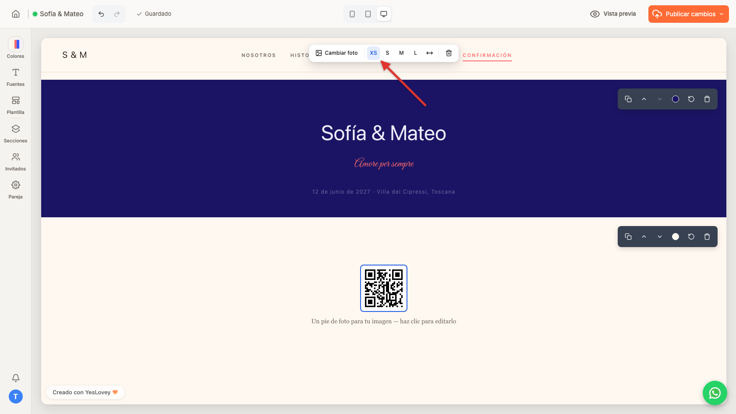Change hero section background color swatch
736x414 pixels.
click(x=676, y=99)
